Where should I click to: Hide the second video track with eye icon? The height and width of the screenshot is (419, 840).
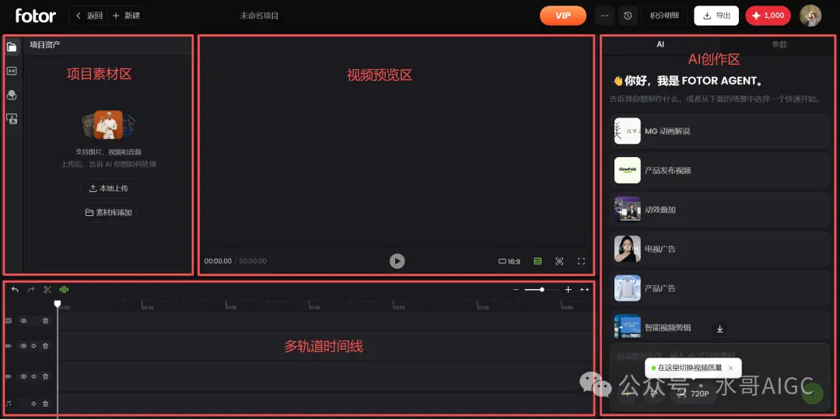(x=23, y=377)
